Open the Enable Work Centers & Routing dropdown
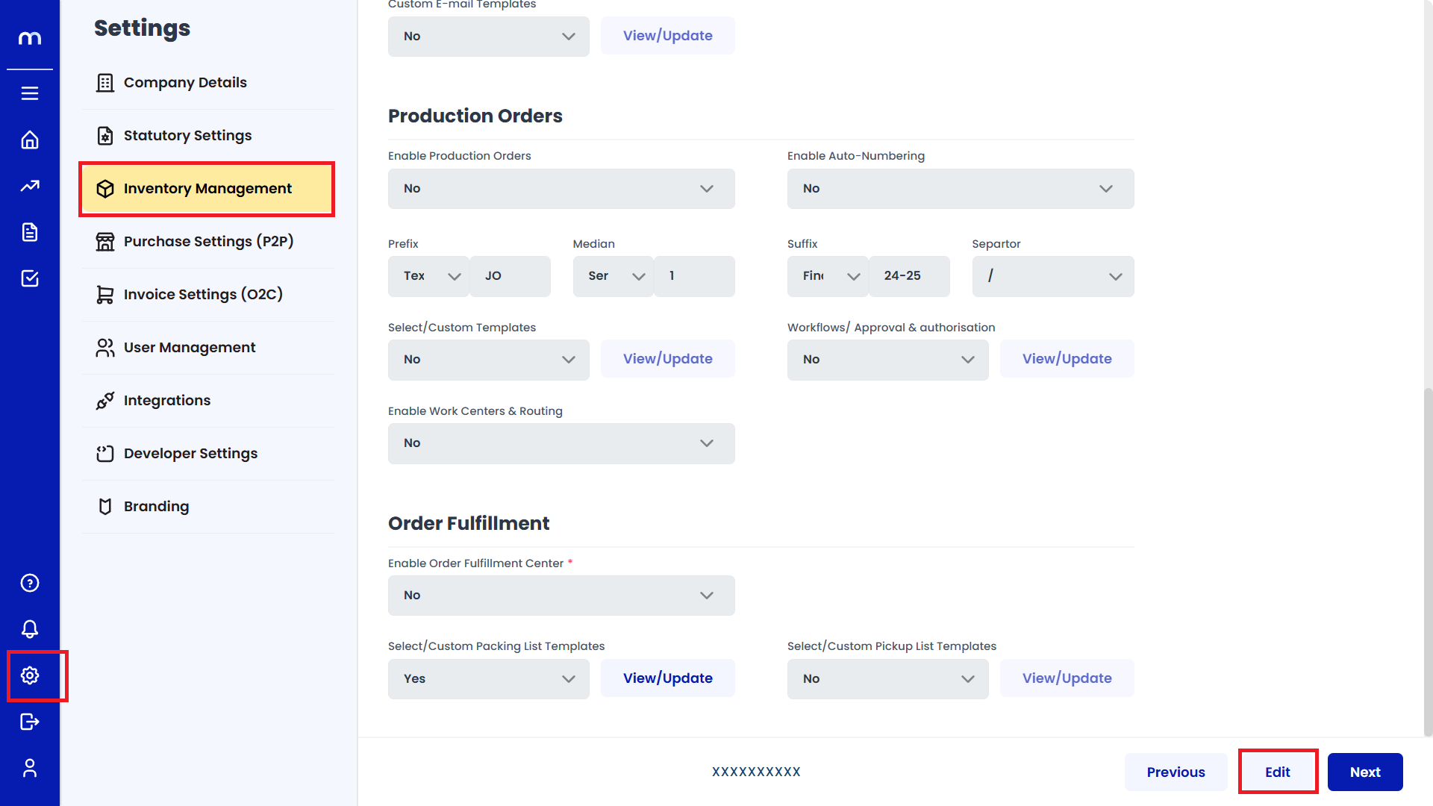 561,443
